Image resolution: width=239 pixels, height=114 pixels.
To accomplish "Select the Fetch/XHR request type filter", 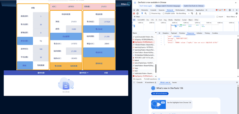I will (141, 20).
